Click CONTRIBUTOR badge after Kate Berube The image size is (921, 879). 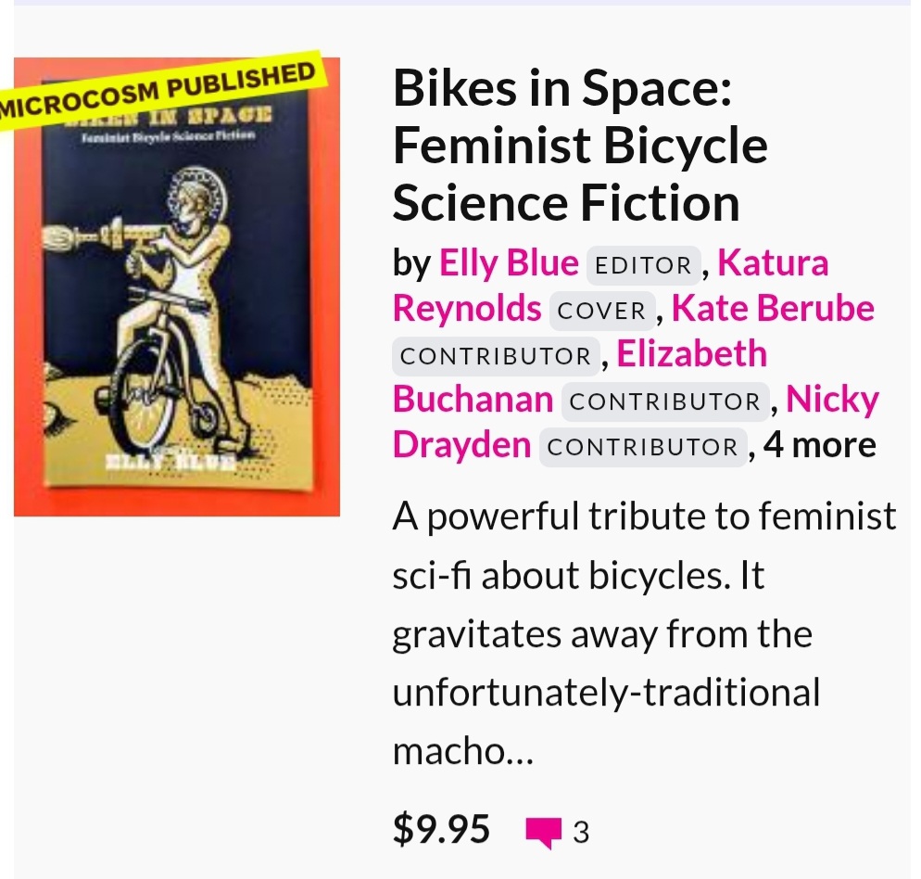pyautogui.click(x=496, y=356)
